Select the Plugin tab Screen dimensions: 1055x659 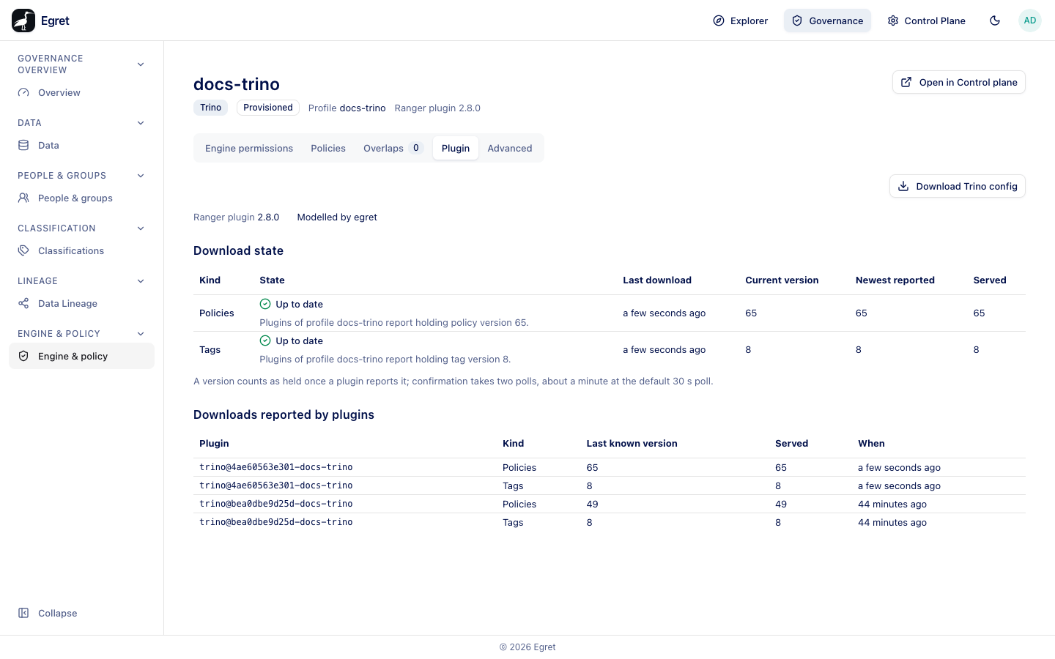(x=456, y=148)
